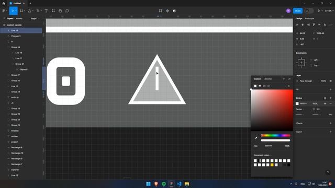Switch to the Design tab
This screenshot has height=188, width=335.
coord(299,19)
